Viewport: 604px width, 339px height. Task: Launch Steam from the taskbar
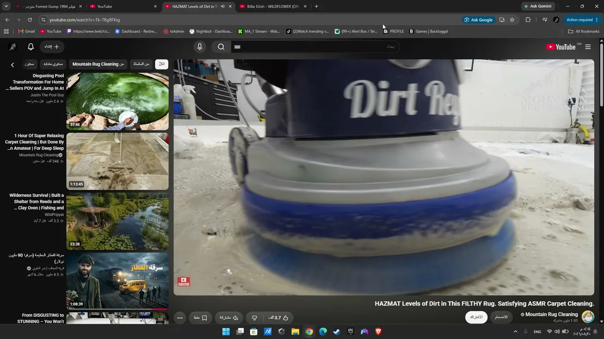pyautogui.click(x=336, y=331)
